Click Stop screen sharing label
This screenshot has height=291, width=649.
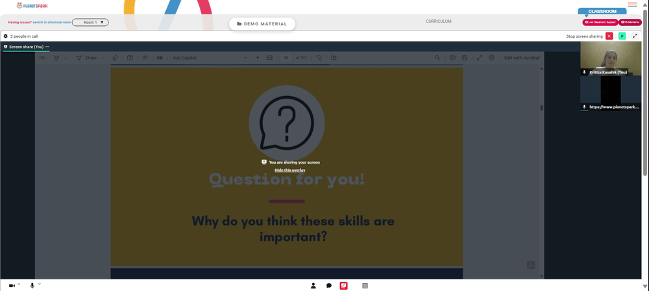pos(585,36)
